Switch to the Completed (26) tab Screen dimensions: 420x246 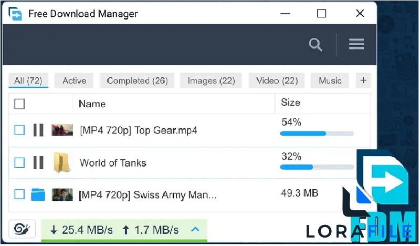tap(137, 80)
